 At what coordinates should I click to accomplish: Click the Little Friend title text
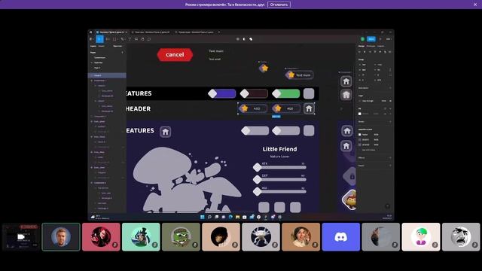coord(279,149)
